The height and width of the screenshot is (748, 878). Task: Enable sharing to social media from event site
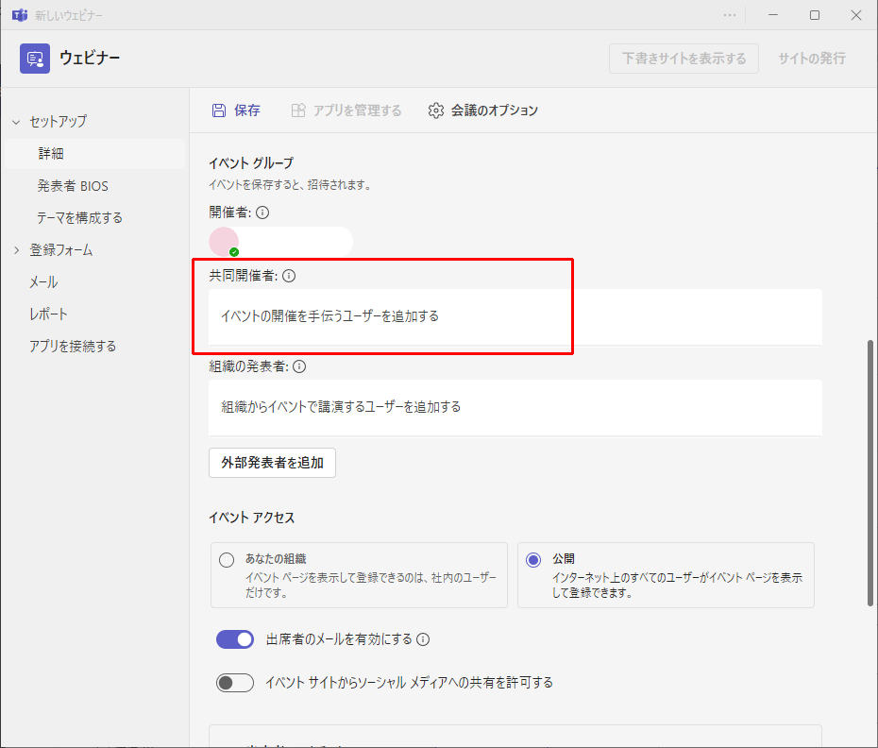click(x=235, y=682)
